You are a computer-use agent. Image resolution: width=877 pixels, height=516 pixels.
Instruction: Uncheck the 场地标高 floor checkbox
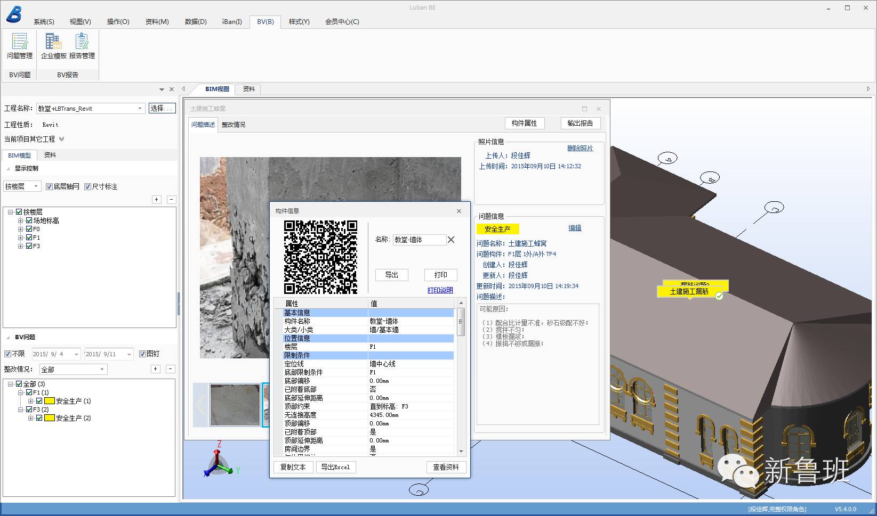[29, 220]
